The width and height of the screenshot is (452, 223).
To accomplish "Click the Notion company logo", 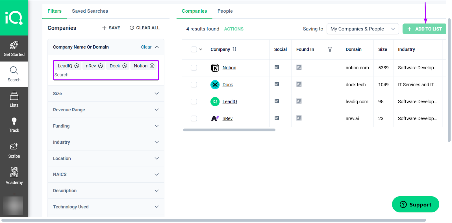I will [x=215, y=68].
